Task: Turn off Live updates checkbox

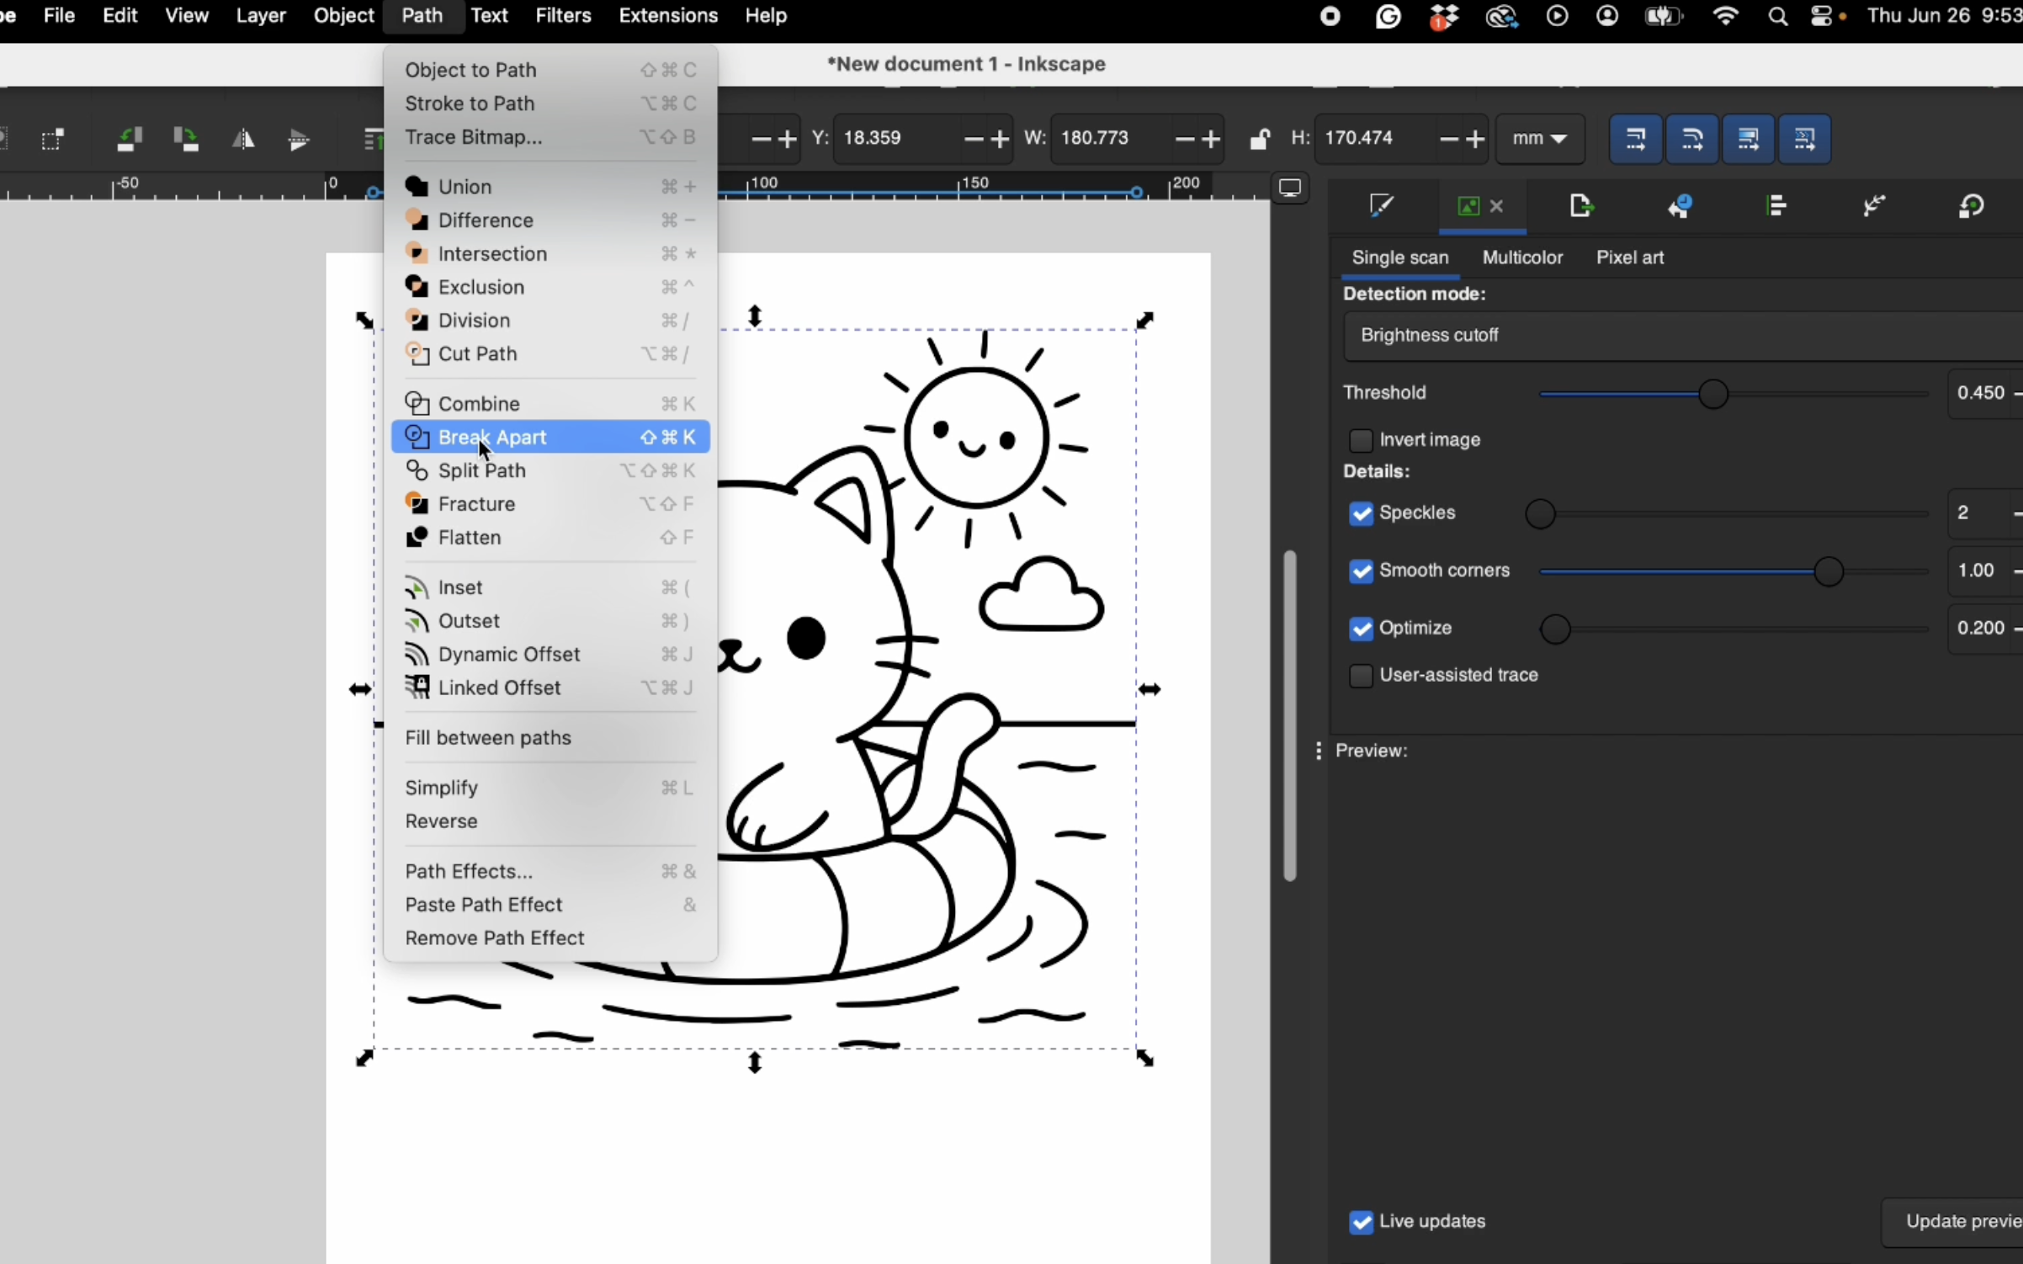Action: pos(1361,1222)
